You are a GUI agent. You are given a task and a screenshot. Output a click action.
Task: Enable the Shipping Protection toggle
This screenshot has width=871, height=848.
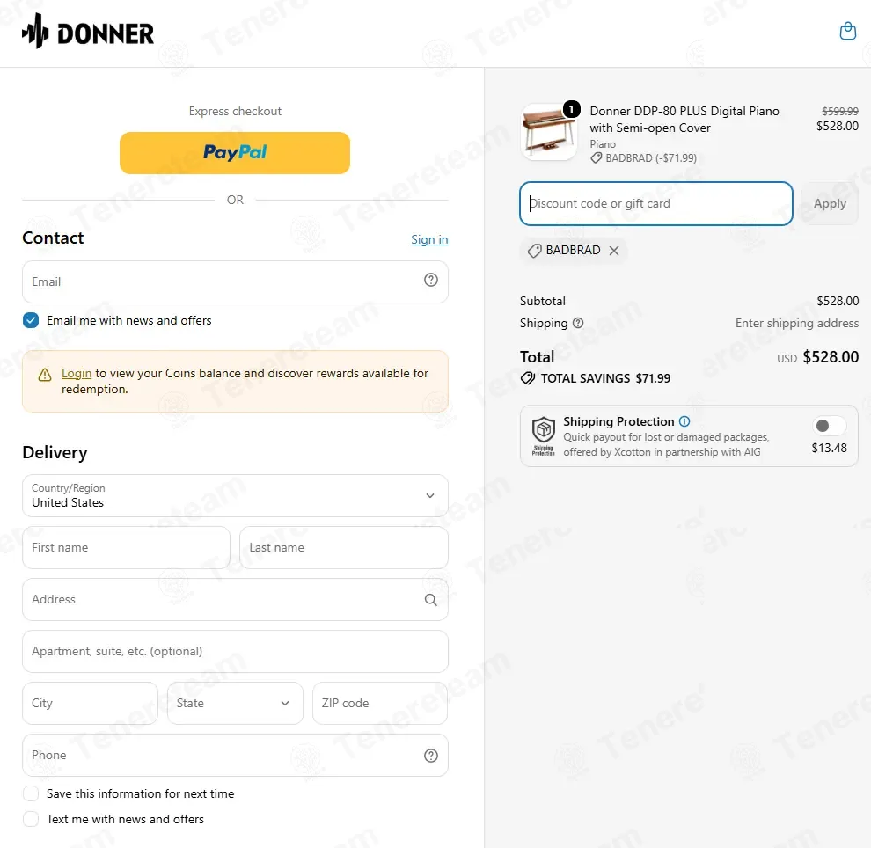[x=829, y=426]
